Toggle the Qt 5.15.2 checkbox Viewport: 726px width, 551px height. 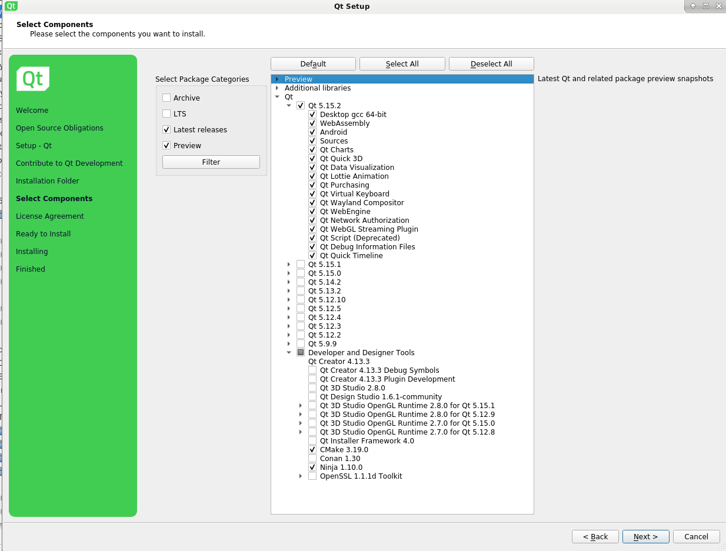click(x=301, y=106)
